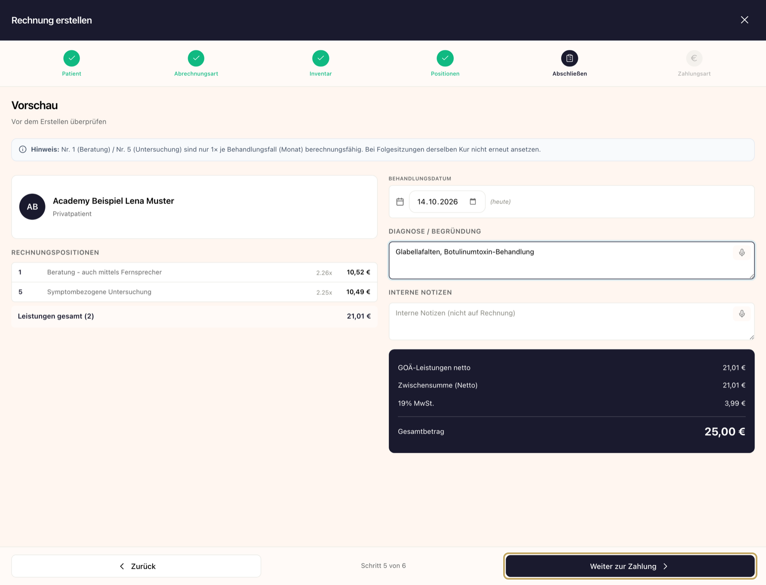Screen dimensions: 766x585
Task: Click the info icon beside Hinweis
Action: coord(23,149)
